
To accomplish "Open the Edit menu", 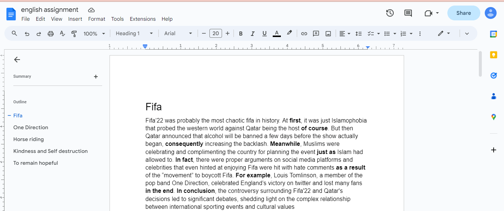I will click(40, 19).
